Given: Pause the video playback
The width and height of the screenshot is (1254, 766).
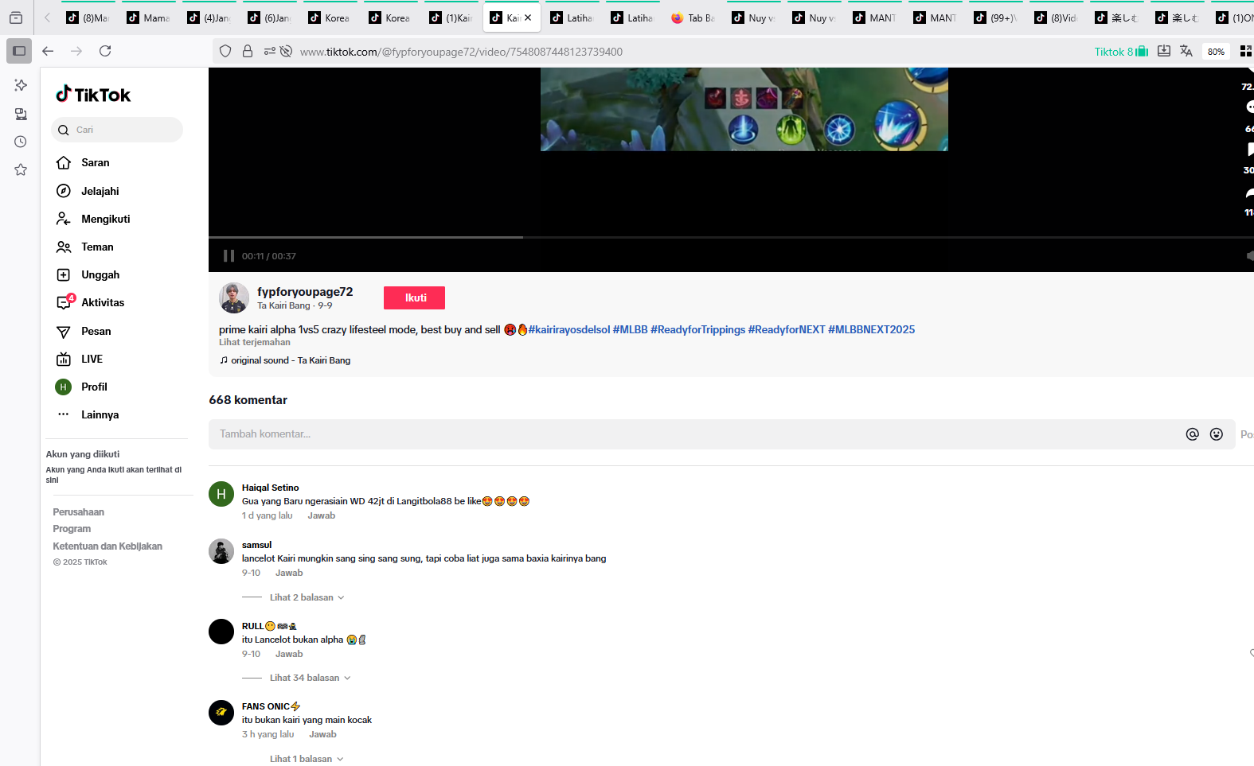Looking at the screenshot, I should [x=229, y=256].
